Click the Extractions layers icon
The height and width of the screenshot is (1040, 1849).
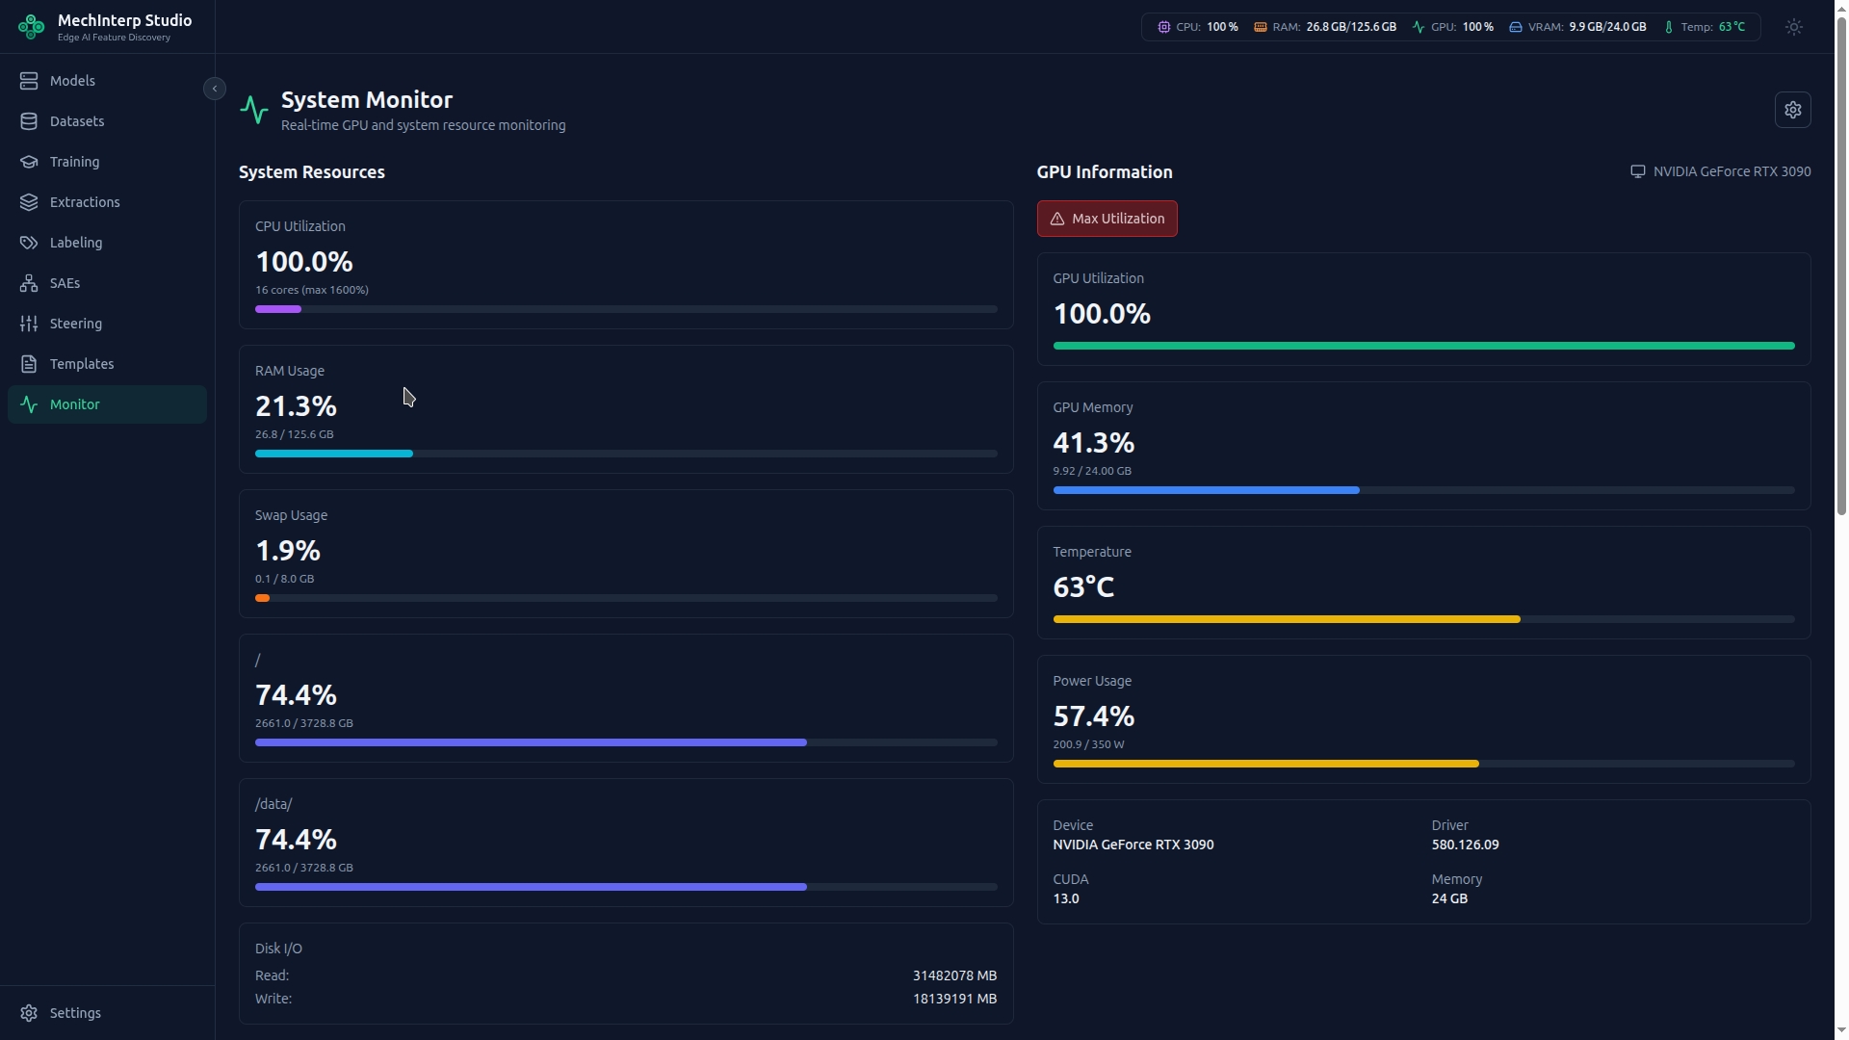29,202
